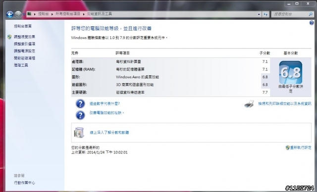Open the 開啟磁碟清理 link
This screenshot has height=192, width=317.
(x=24, y=58)
